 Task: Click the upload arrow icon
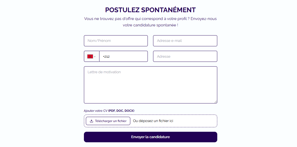pos(91,121)
